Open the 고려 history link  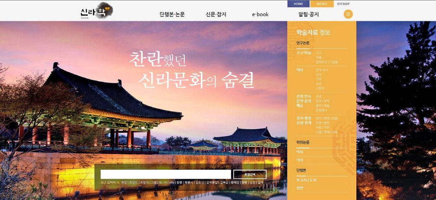click(319, 79)
